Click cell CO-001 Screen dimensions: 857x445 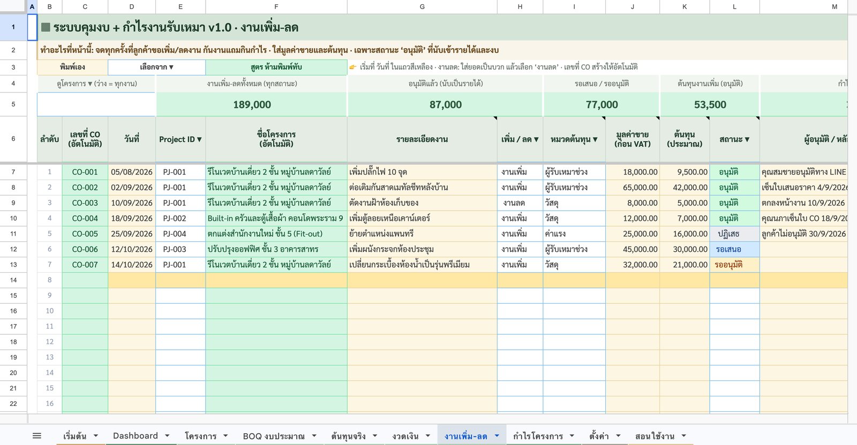(85, 172)
